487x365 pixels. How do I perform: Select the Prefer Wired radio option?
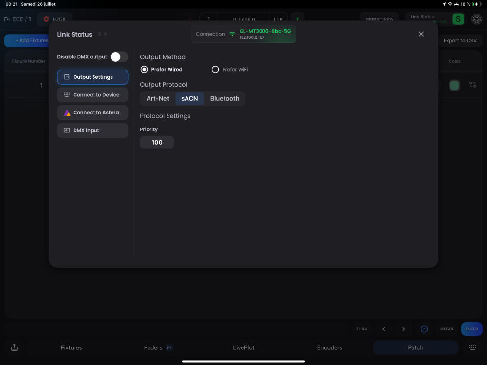(x=144, y=70)
